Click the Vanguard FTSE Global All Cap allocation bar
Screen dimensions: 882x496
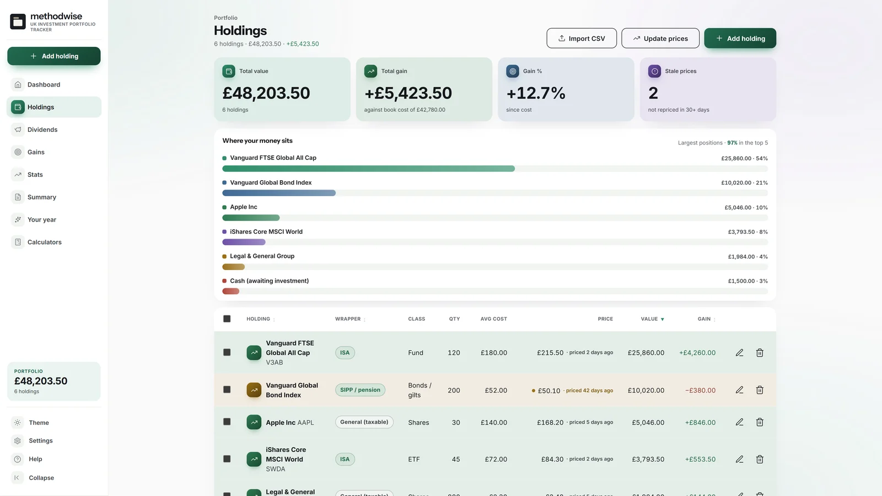coord(495,169)
